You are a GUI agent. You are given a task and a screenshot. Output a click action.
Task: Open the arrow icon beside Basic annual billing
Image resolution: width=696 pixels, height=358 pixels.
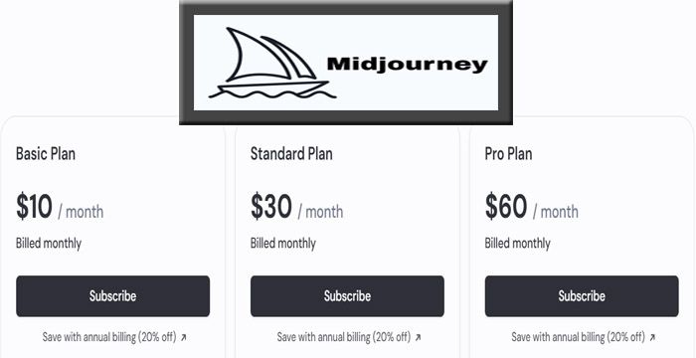(x=183, y=337)
